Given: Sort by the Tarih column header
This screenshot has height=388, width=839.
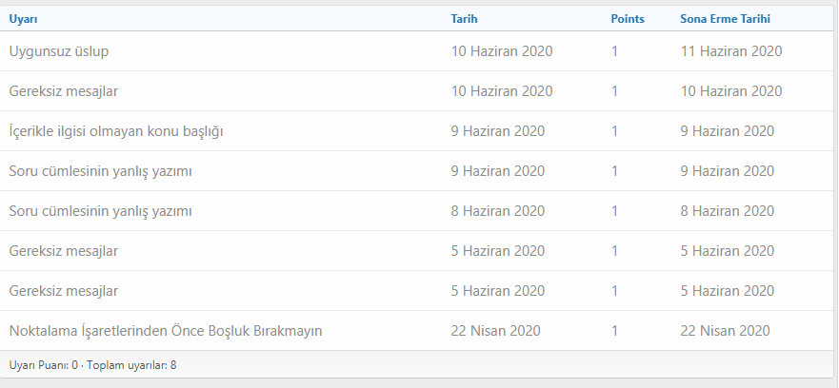Looking at the screenshot, I should [464, 19].
